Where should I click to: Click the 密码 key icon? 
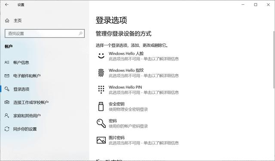click(101, 123)
